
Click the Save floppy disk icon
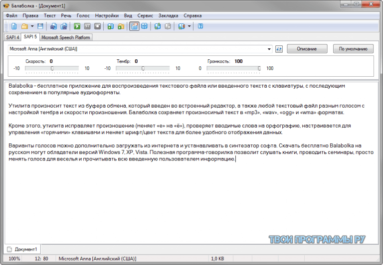tap(40, 26)
